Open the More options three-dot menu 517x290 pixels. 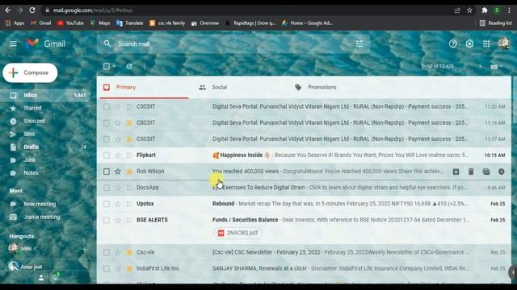point(145,66)
